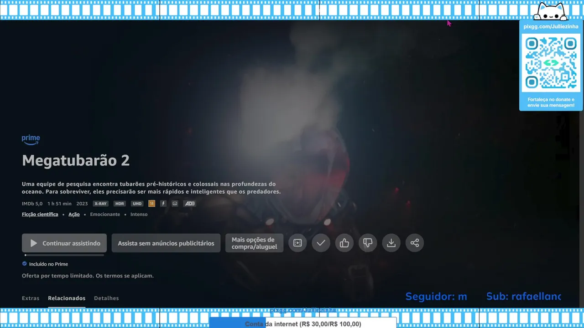Click the age rating 14 badge
This screenshot has height=328, width=584.
[152, 204]
